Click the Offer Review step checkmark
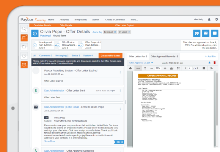The height and width of the screenshot is (152, 220). [58, 45]
